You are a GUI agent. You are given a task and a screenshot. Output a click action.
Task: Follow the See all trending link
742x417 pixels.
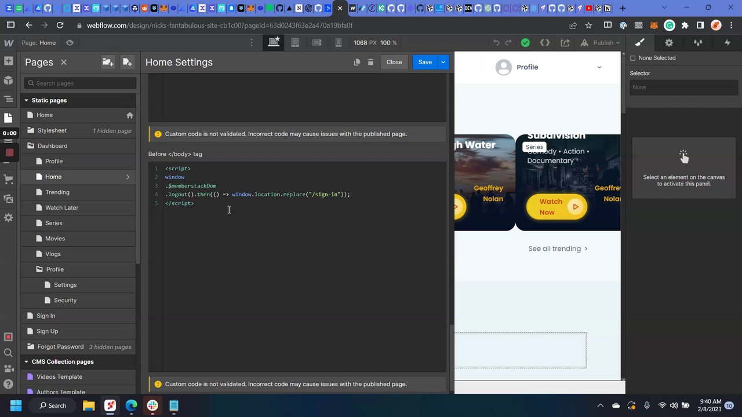coord(558,248)
